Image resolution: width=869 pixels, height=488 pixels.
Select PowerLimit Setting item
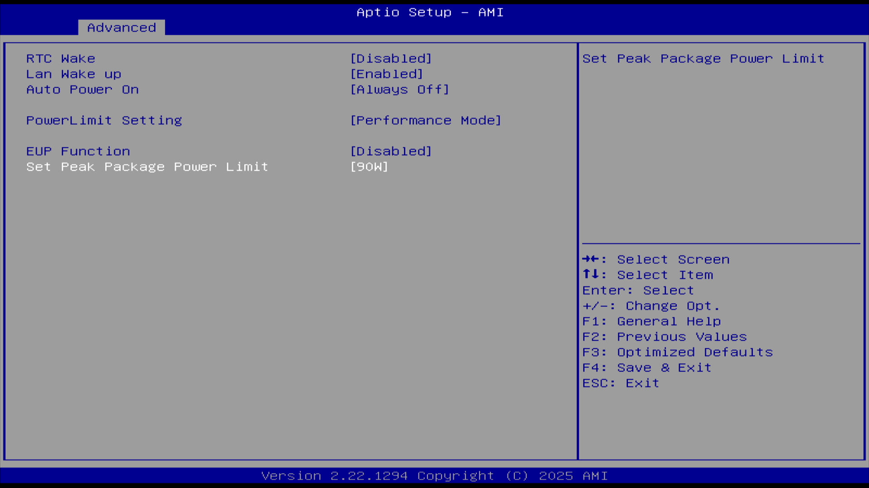coord(104,121)
